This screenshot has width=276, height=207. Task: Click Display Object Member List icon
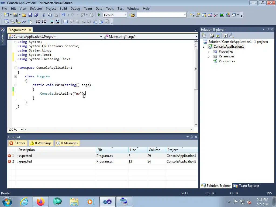tap(6, 22)
